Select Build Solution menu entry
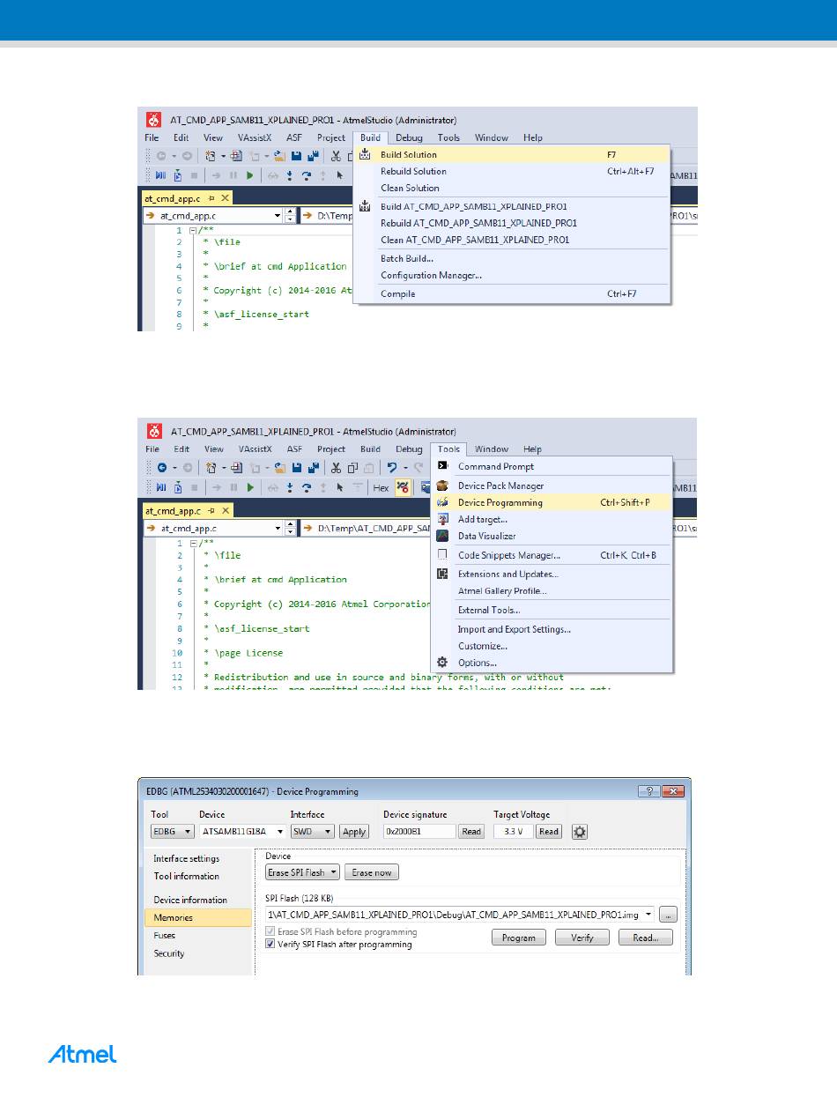The height and width of the screenshot is (1112, 837). 512,154
